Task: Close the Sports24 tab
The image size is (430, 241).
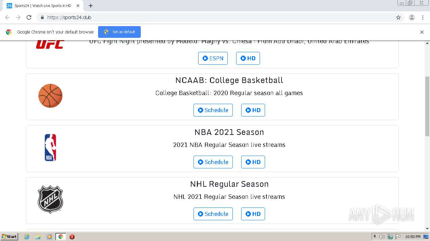Action: coord(78,6)
